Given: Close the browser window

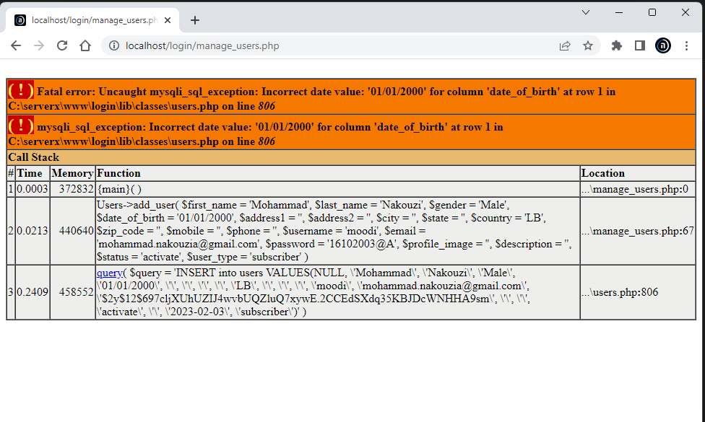Looking at the screenshot, I should 685,12.
